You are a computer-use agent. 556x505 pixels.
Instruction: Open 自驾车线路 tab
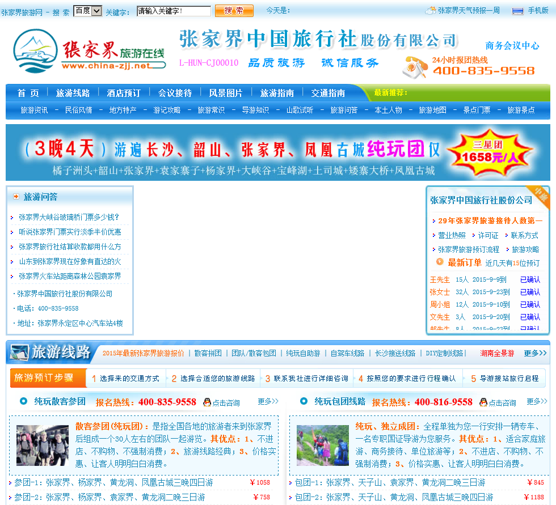(347, 353)
